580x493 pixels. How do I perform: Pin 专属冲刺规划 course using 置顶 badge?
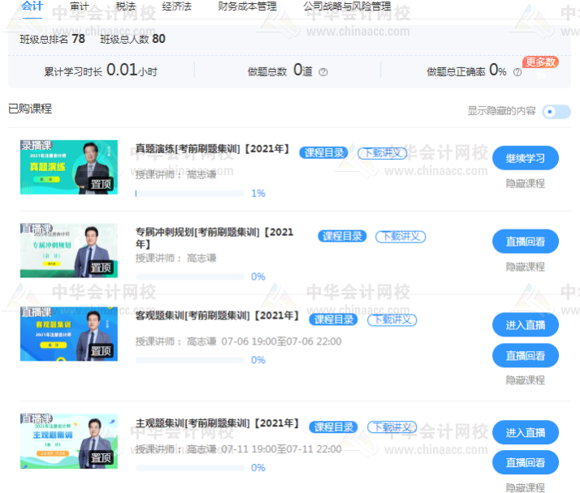coord(102,268)
